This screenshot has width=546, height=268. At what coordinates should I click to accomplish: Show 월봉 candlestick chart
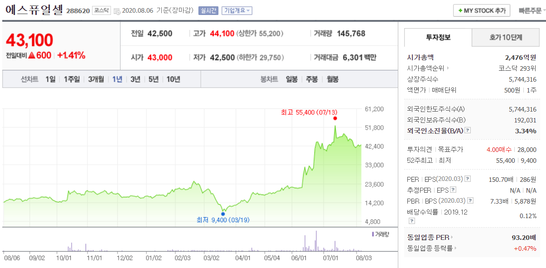[332, 79]
